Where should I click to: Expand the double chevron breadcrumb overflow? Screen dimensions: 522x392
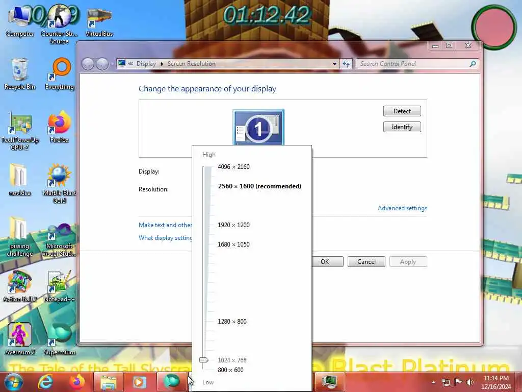130,64
